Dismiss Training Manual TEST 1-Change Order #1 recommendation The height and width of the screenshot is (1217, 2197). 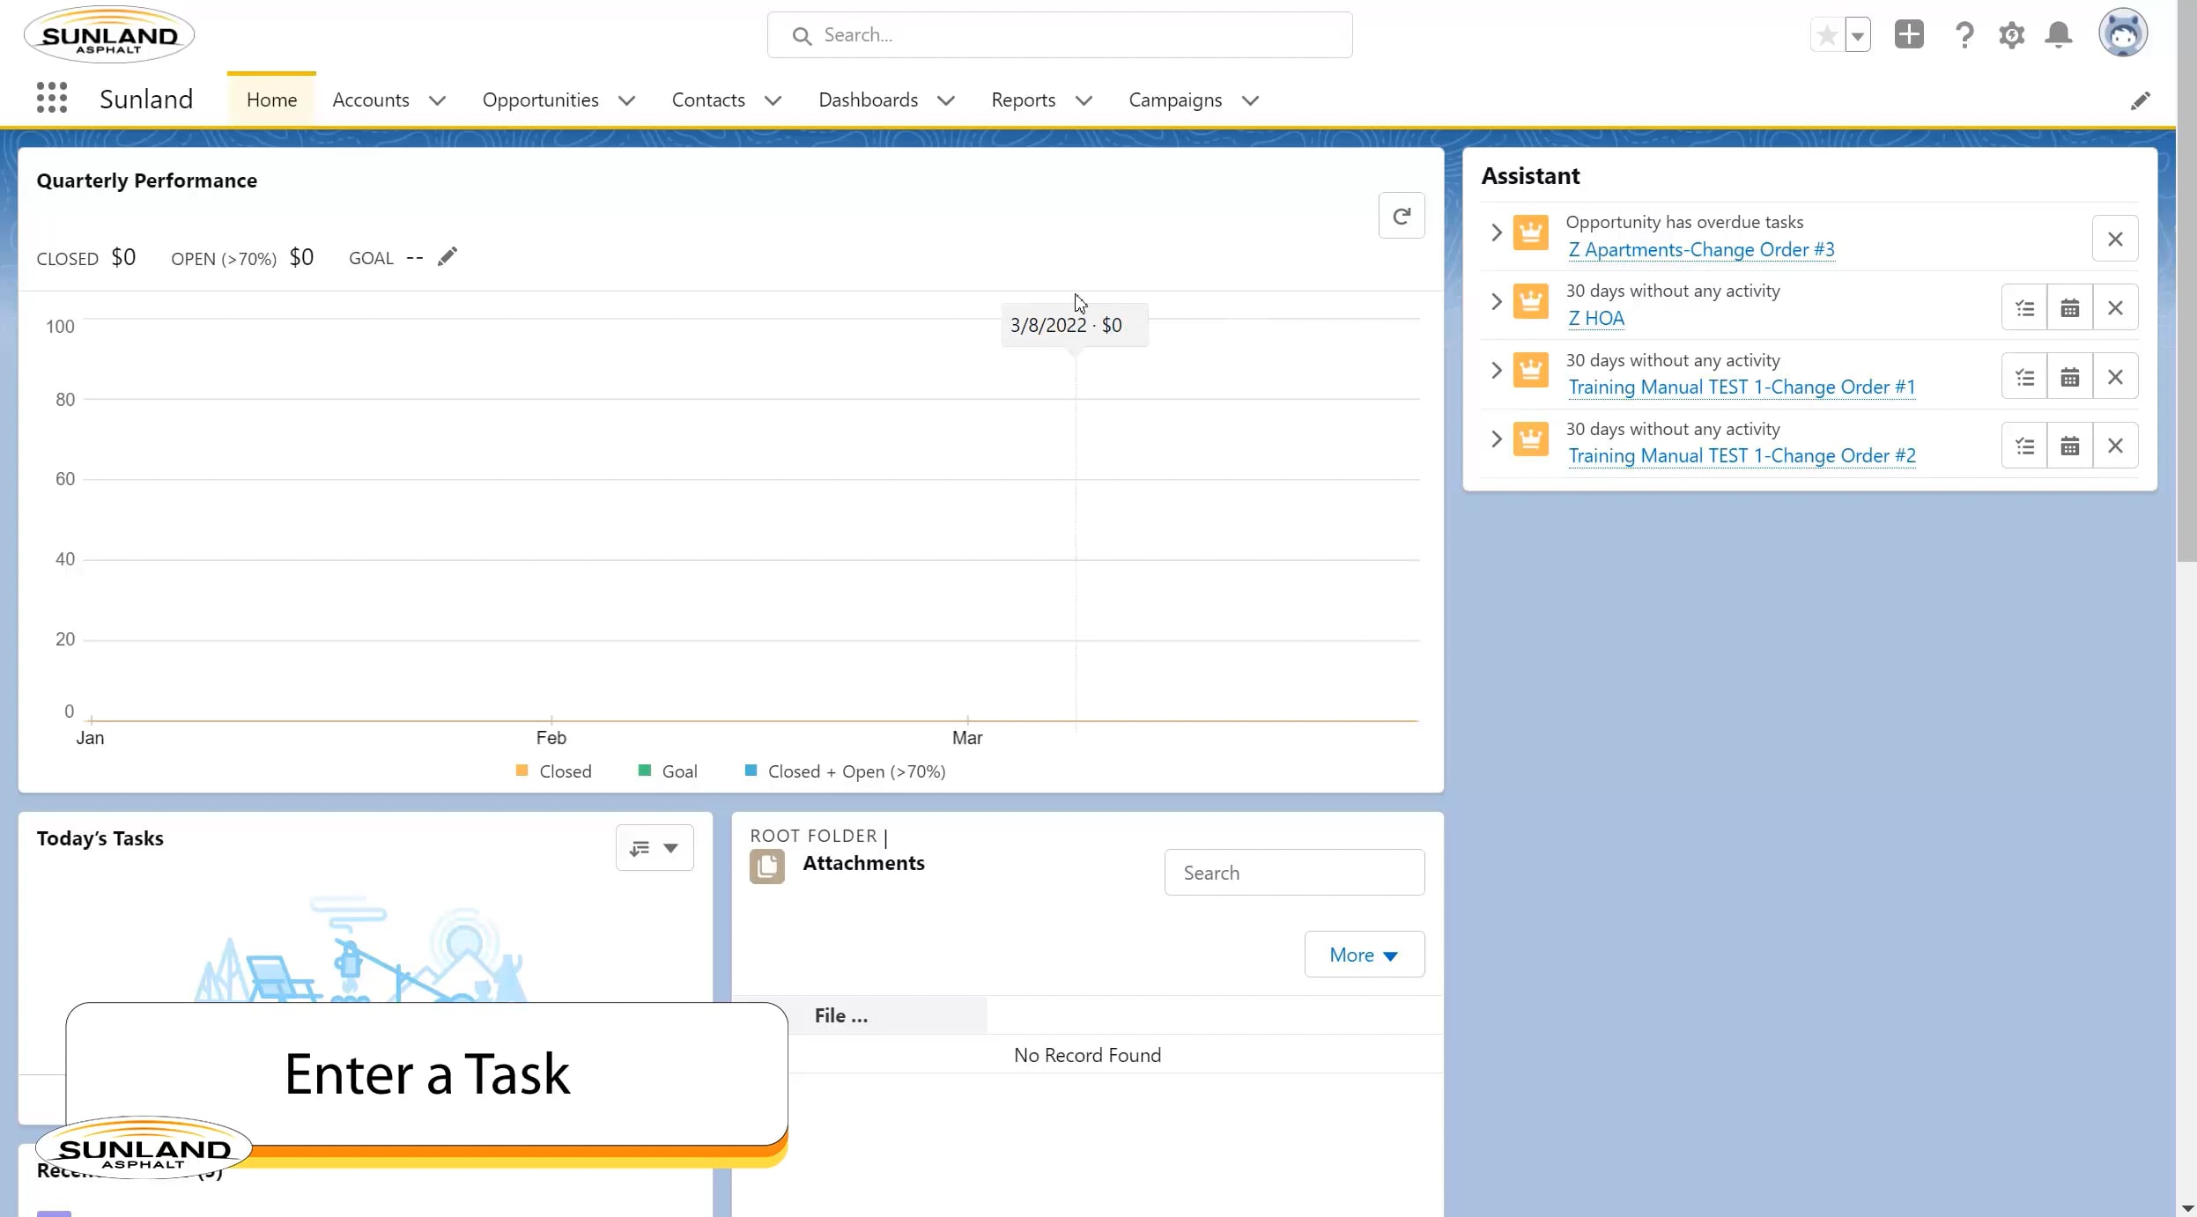click(2115, 377)
